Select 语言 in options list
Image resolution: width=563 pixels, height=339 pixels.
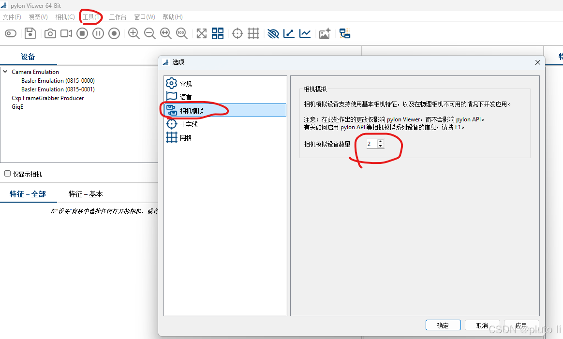(225, 97)
